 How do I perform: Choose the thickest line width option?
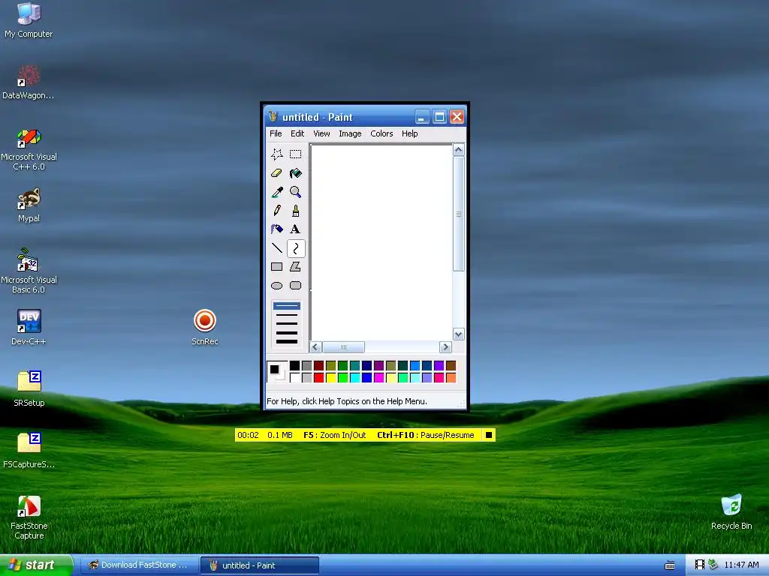coord(286,341)
